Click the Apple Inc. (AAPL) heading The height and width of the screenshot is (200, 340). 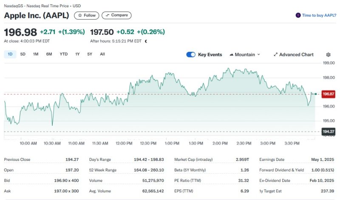coord(37,15)
